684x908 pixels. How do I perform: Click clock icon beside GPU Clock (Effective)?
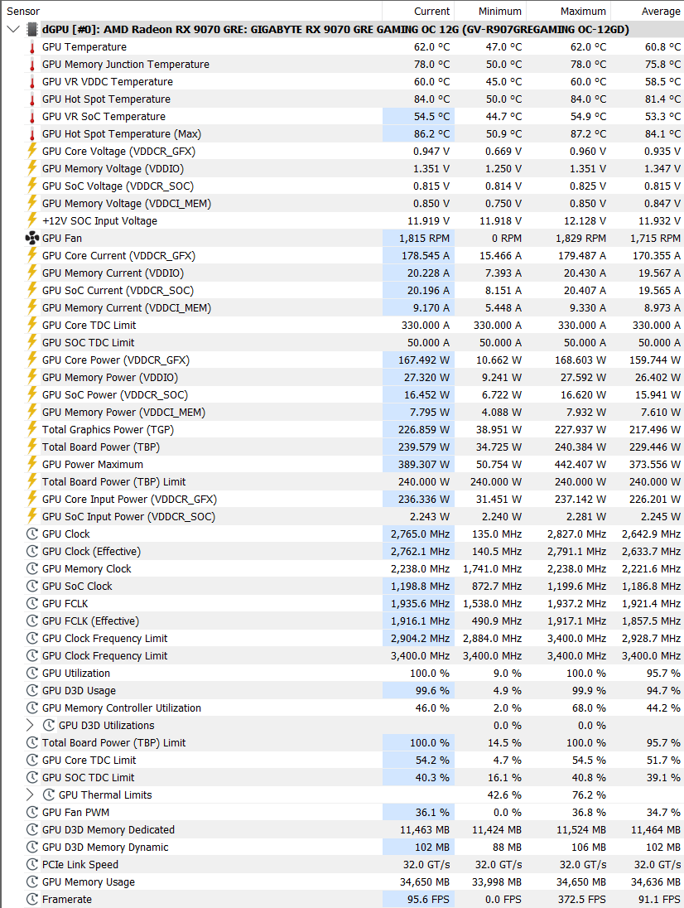coord(32,551)
